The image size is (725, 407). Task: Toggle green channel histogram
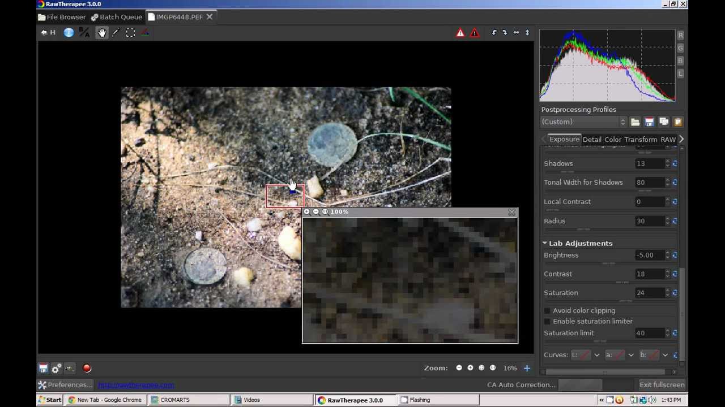pos(680,48)
